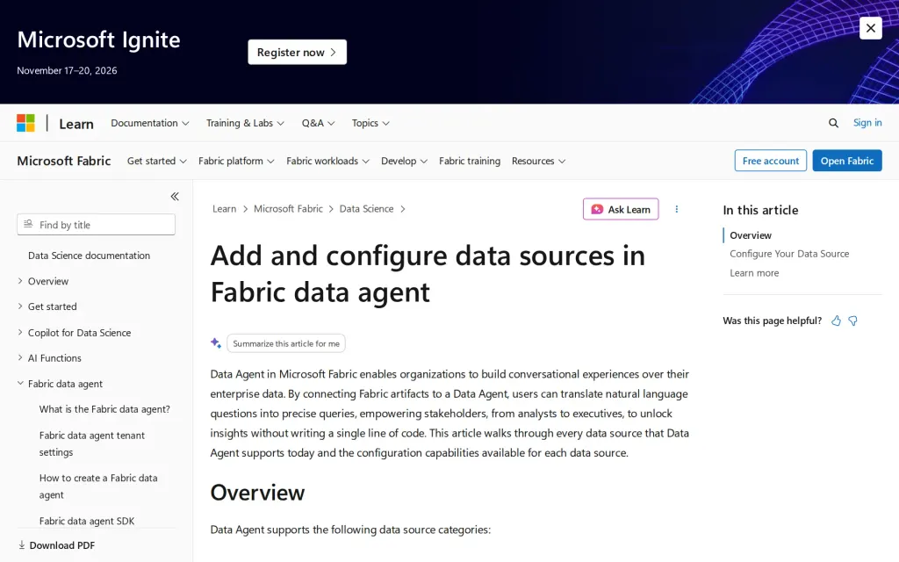This screenshot has height=562, width=899.
Task: Click the Microsoft Fabric breadcrumb link
Action: pyautogui.click(x=288, y=209)
